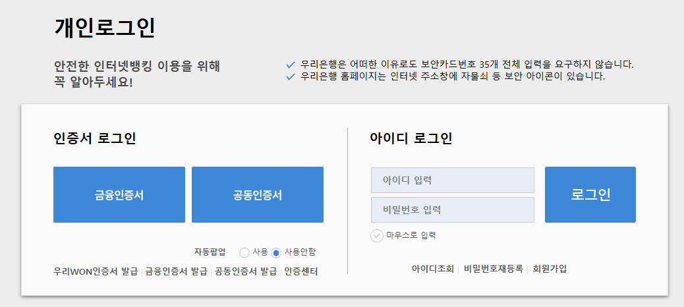This screenshot has width=684, height=307.
Task: Open the 비밀번호재등록 link
Action: coord(494,269)
